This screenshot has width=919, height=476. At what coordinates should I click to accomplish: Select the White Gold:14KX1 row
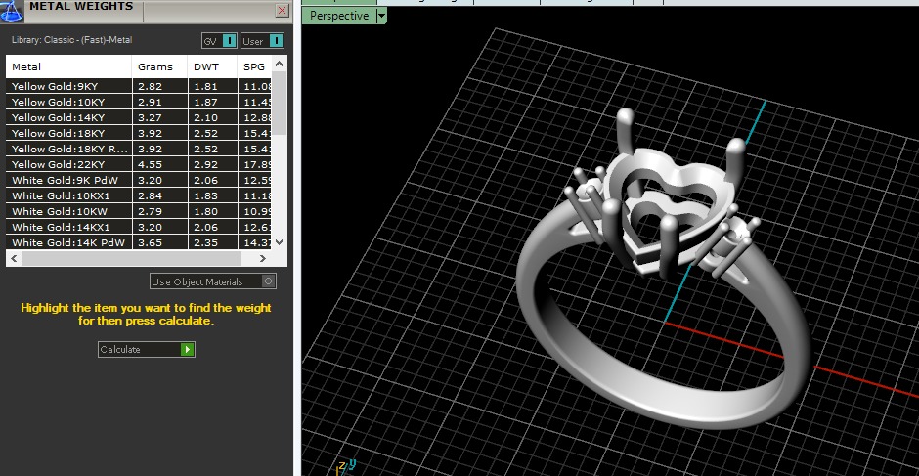click(139, 227)
